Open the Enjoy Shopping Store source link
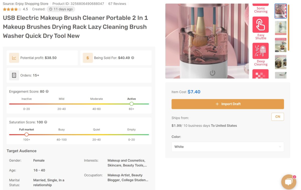 (30, 4)
